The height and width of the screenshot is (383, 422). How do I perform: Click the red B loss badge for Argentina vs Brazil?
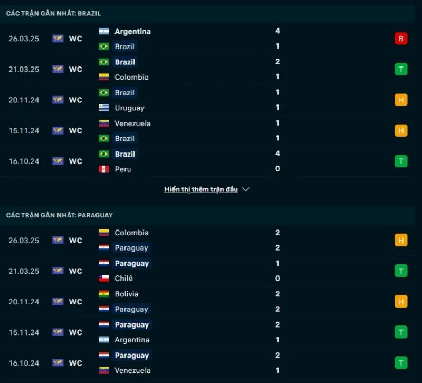401,39
